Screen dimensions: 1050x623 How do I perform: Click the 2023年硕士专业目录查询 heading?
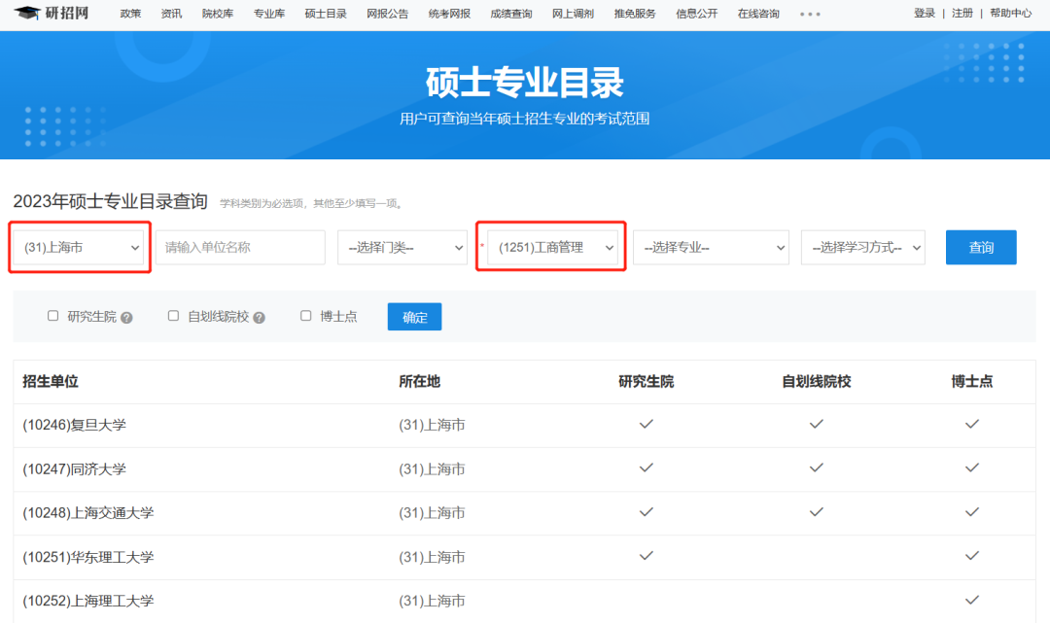pos(111,201)
